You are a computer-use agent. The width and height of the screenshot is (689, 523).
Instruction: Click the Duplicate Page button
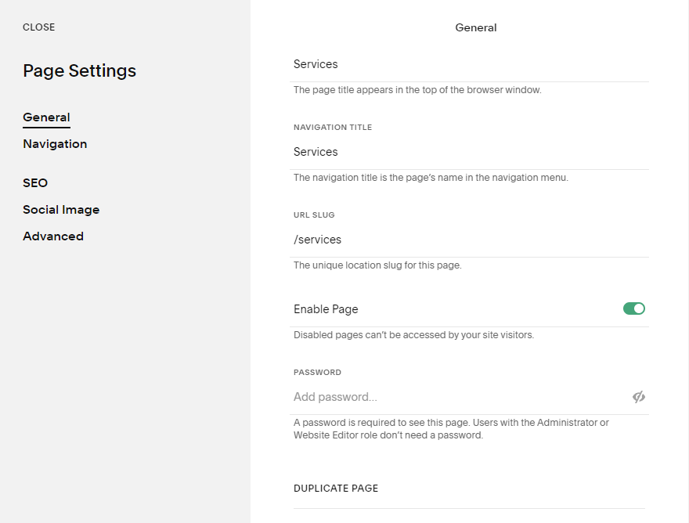coord(336,488)
